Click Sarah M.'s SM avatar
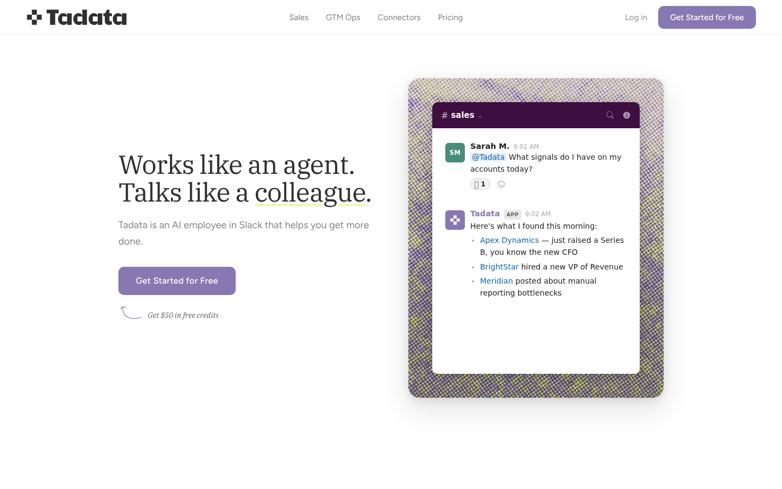This screenshot has height=489, width=782. [x=455, y=153]
